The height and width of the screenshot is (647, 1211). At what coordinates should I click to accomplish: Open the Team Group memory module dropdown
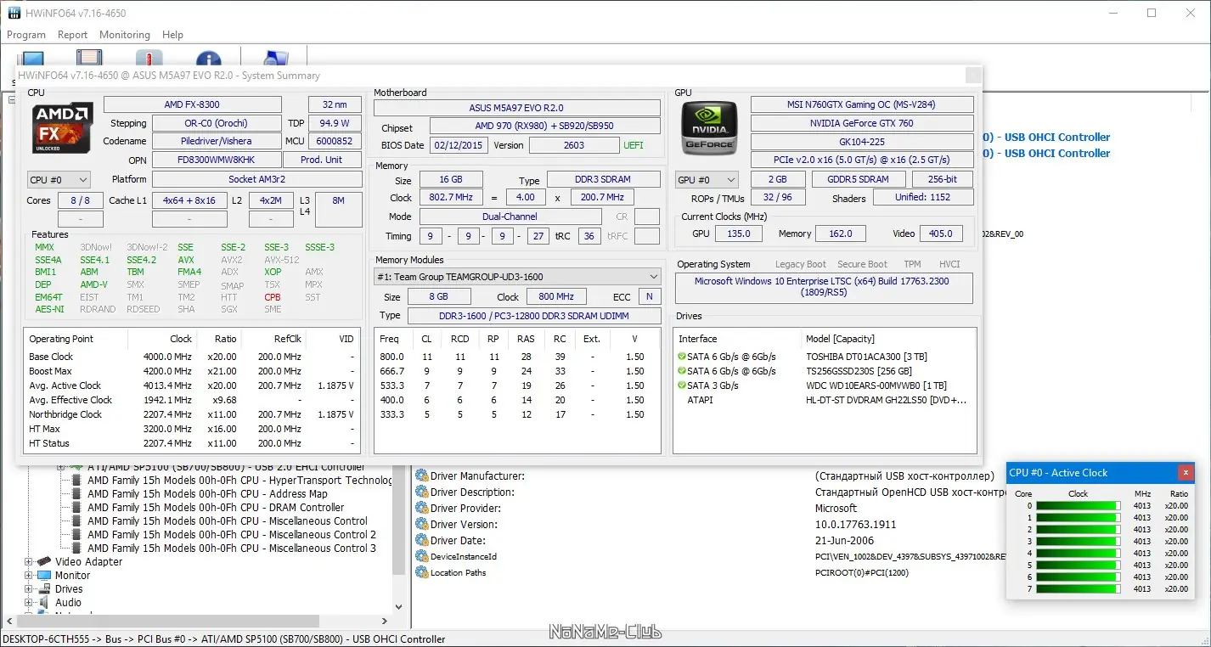516,277
